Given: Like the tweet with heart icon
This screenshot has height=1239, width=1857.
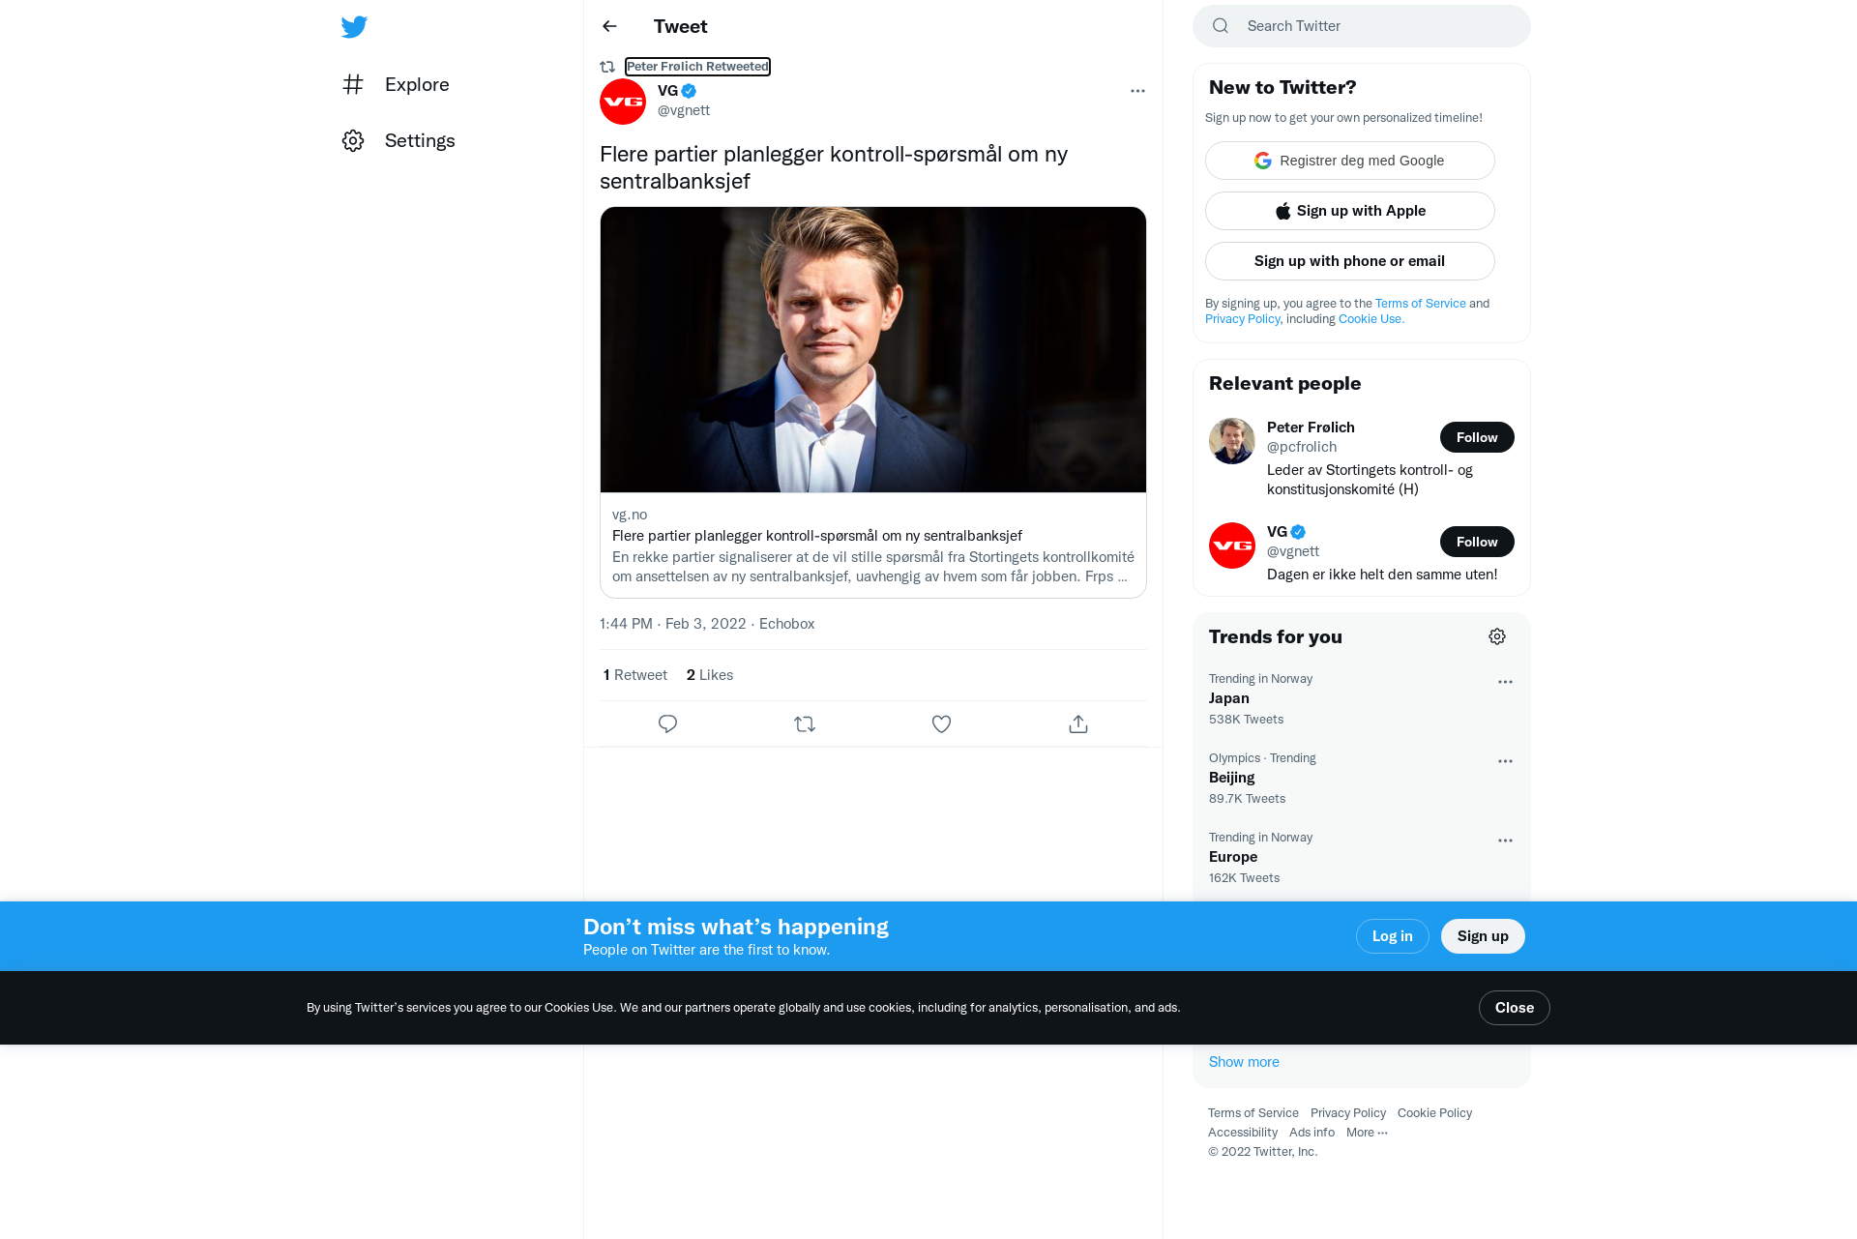Looking at the screenshot, I should [x=941, y=724].
